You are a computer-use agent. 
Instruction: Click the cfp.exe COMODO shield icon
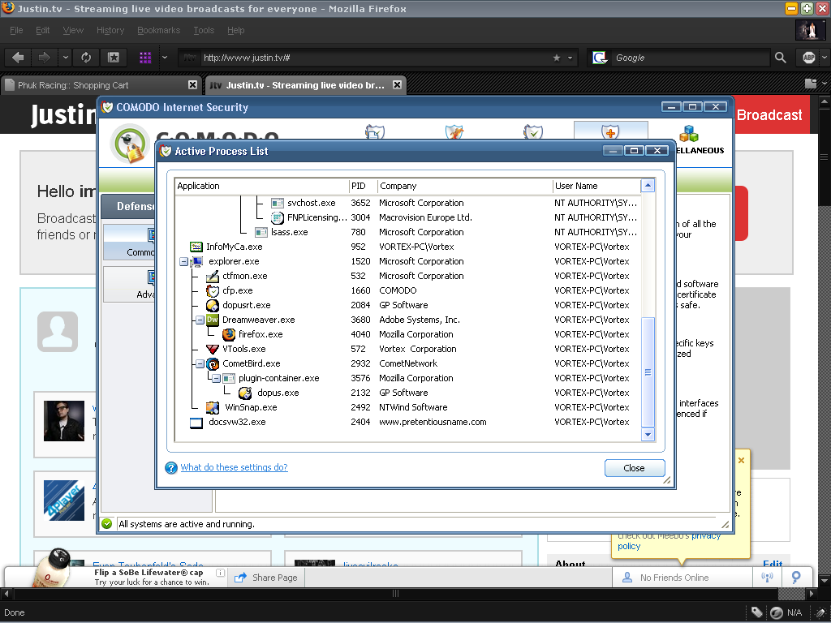tap(213, 291)
